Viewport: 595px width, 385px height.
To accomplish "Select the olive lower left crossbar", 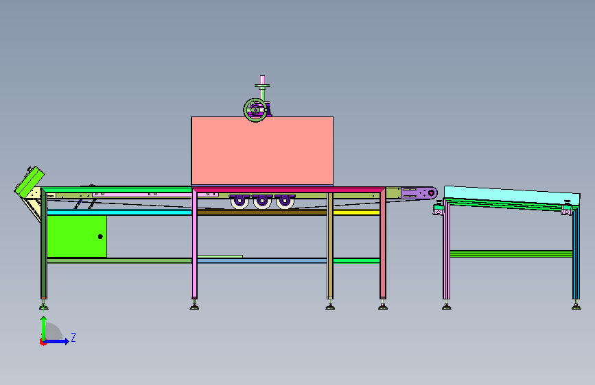I will click(x=119, y=261).
